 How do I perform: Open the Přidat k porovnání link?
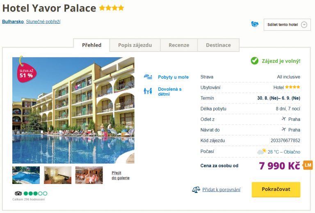pyautogui.click(x=222, y=190)
